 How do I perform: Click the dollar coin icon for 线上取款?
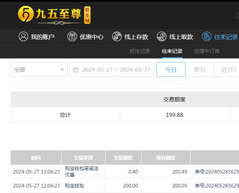(x=162, y=36)
